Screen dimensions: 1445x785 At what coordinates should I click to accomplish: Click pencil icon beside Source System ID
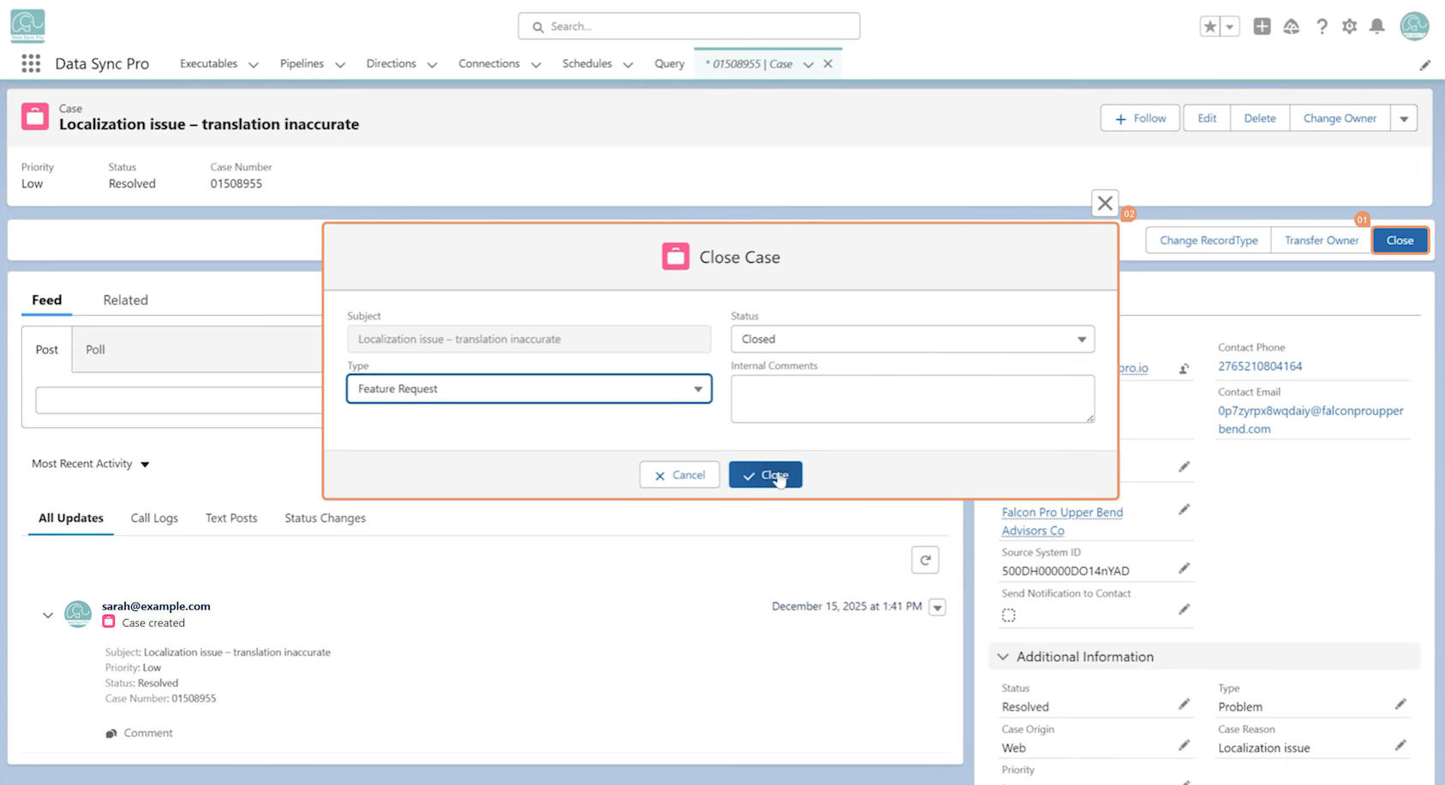[x=1184, y=568]
